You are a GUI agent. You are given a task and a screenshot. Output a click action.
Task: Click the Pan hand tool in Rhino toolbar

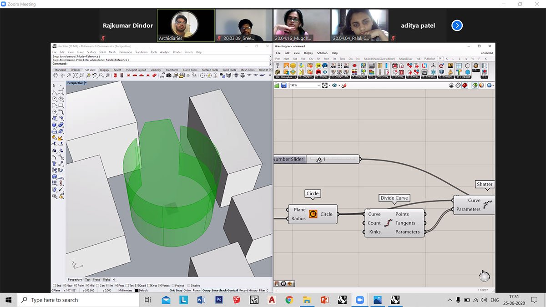(x=56, y=75)
